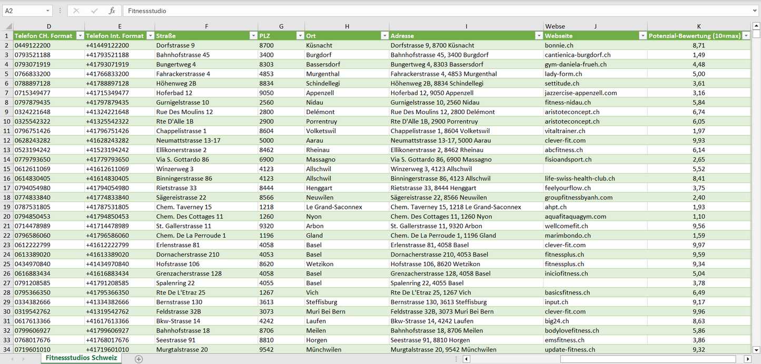Click inside the formula bar text field
The width and height of the screenshot is (761, 364).
tap(421, 11)
